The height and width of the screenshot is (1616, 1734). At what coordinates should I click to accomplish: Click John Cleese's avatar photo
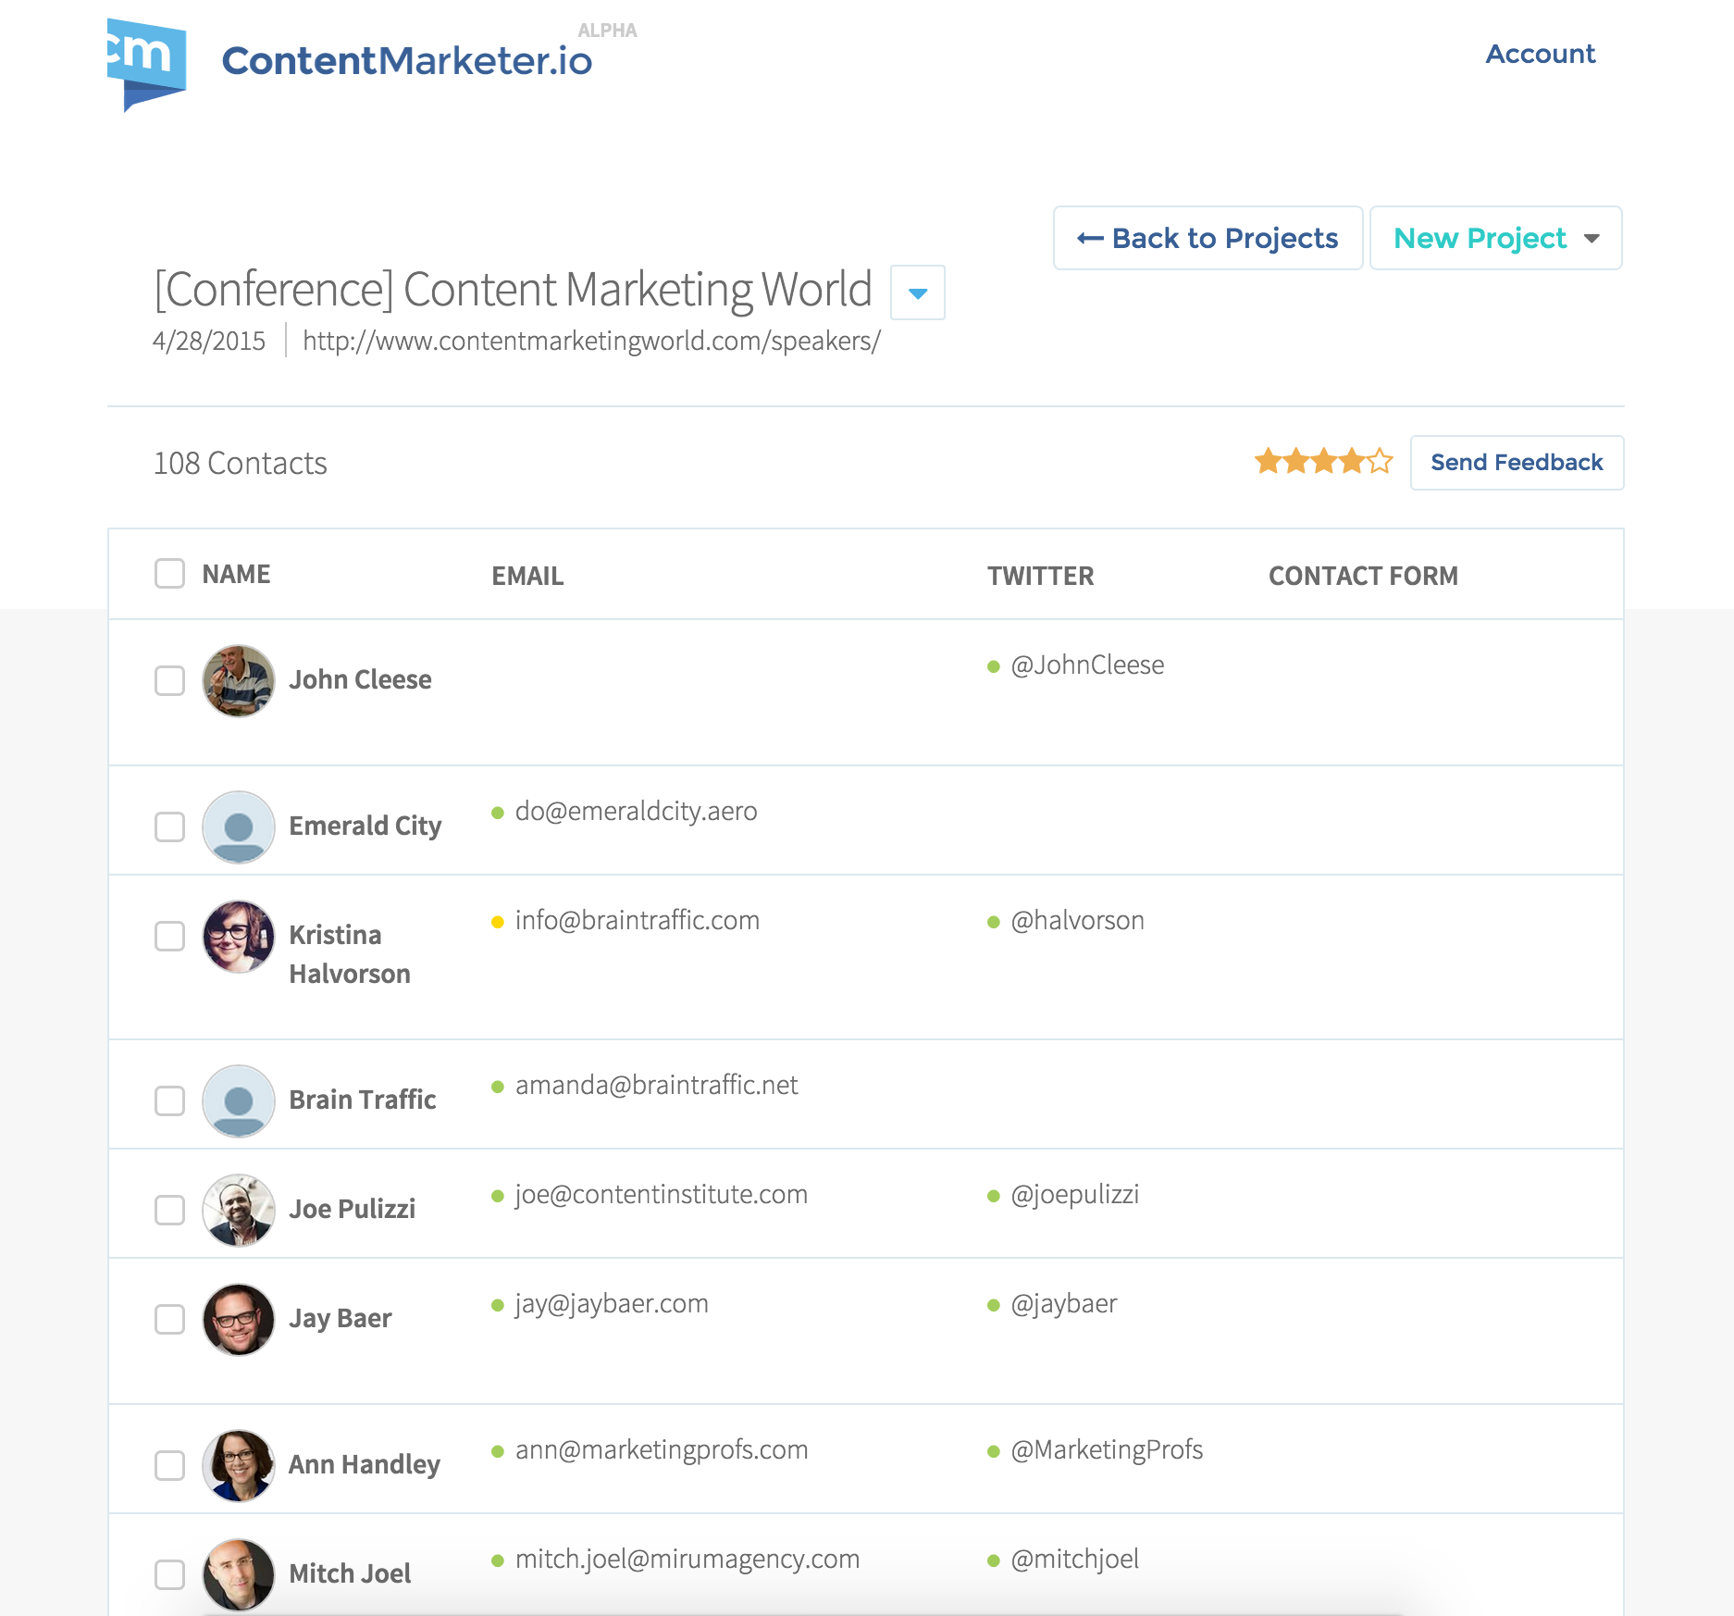(239, 680)
